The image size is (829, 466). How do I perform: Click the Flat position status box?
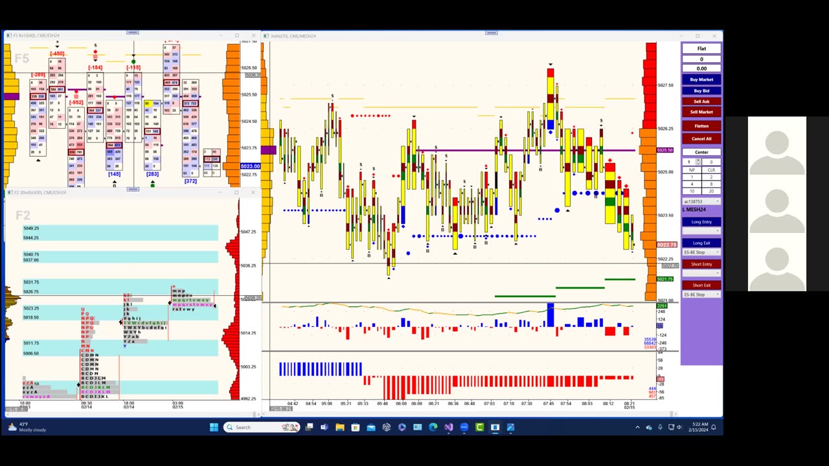point(701,49)
